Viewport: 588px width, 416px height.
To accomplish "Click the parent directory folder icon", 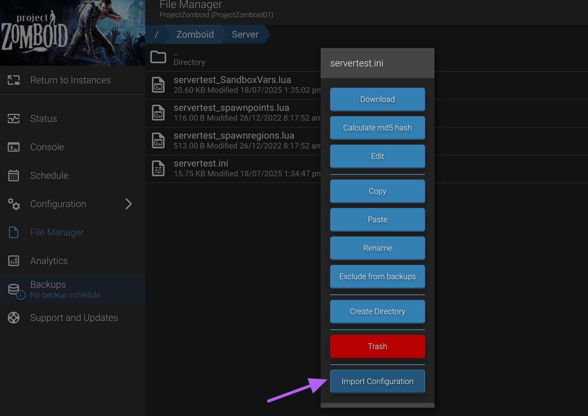I will pyautogui.click(x=158, y=57).
